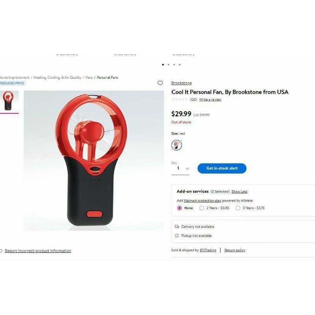Viewport: 315px width, 315px height.
Task: Open the Write a review link
Action: (210, 100)
